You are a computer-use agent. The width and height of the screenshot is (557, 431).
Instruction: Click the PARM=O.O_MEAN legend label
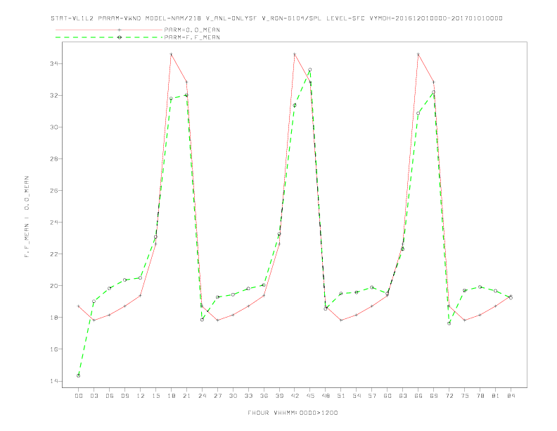[x=192, y=30]
